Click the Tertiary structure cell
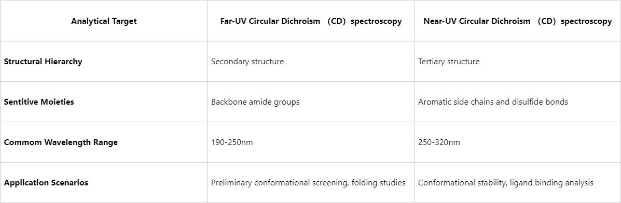621x203 pixels. [518, 61]
